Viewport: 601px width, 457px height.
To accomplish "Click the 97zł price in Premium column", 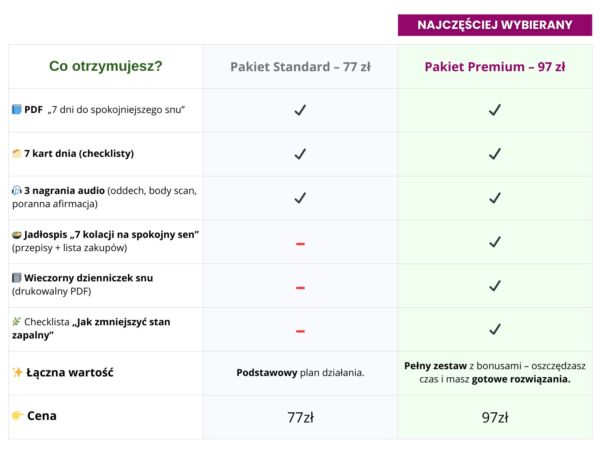I will click(495, 417).
